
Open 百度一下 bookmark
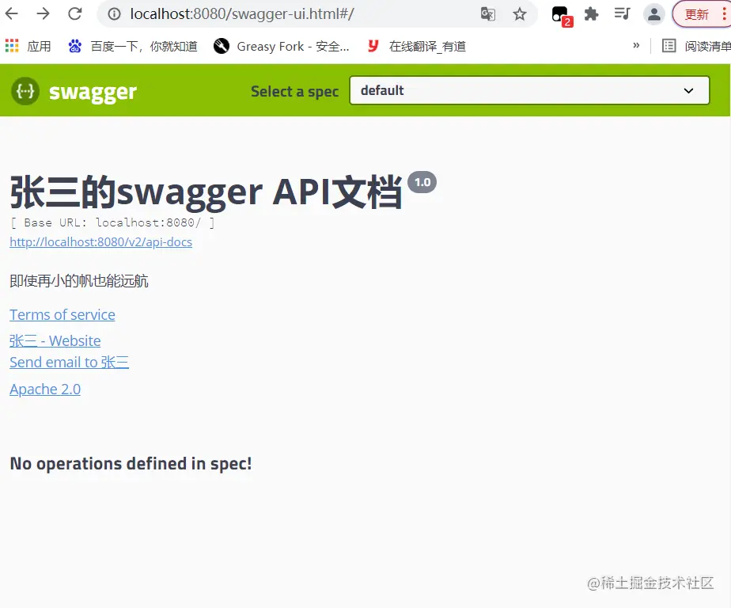[133, 46]
